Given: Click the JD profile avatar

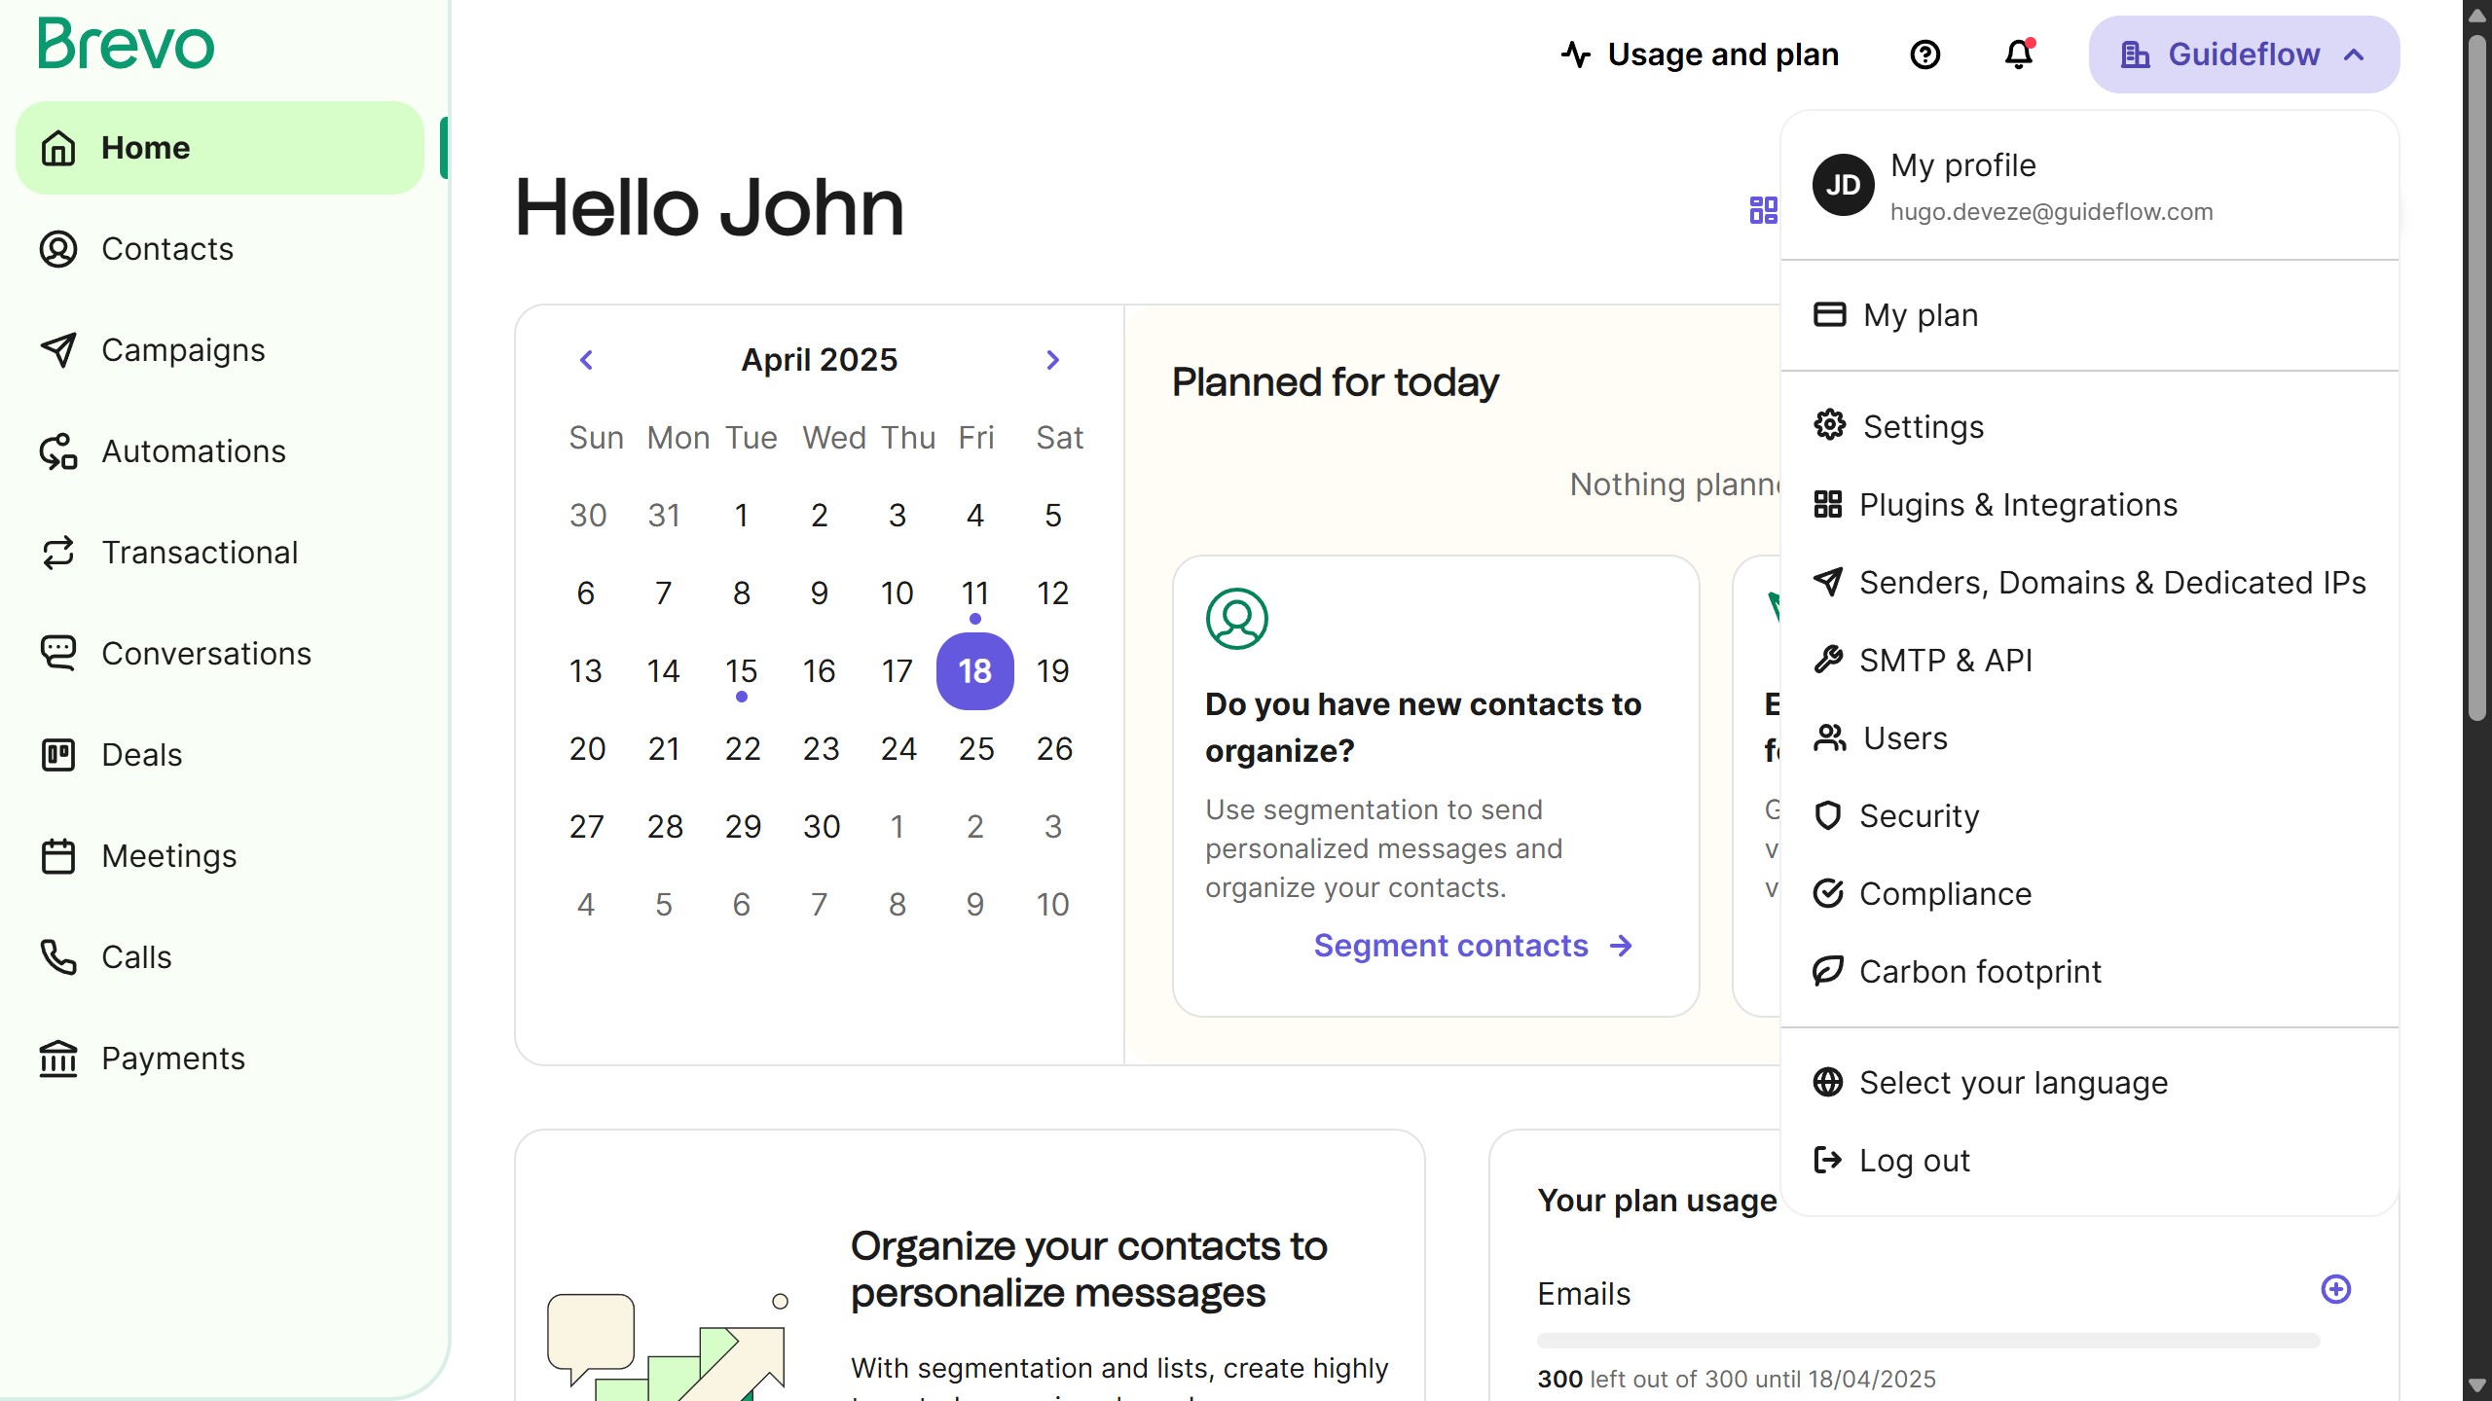Looking at the screenshot, I should pos(1843,185).
